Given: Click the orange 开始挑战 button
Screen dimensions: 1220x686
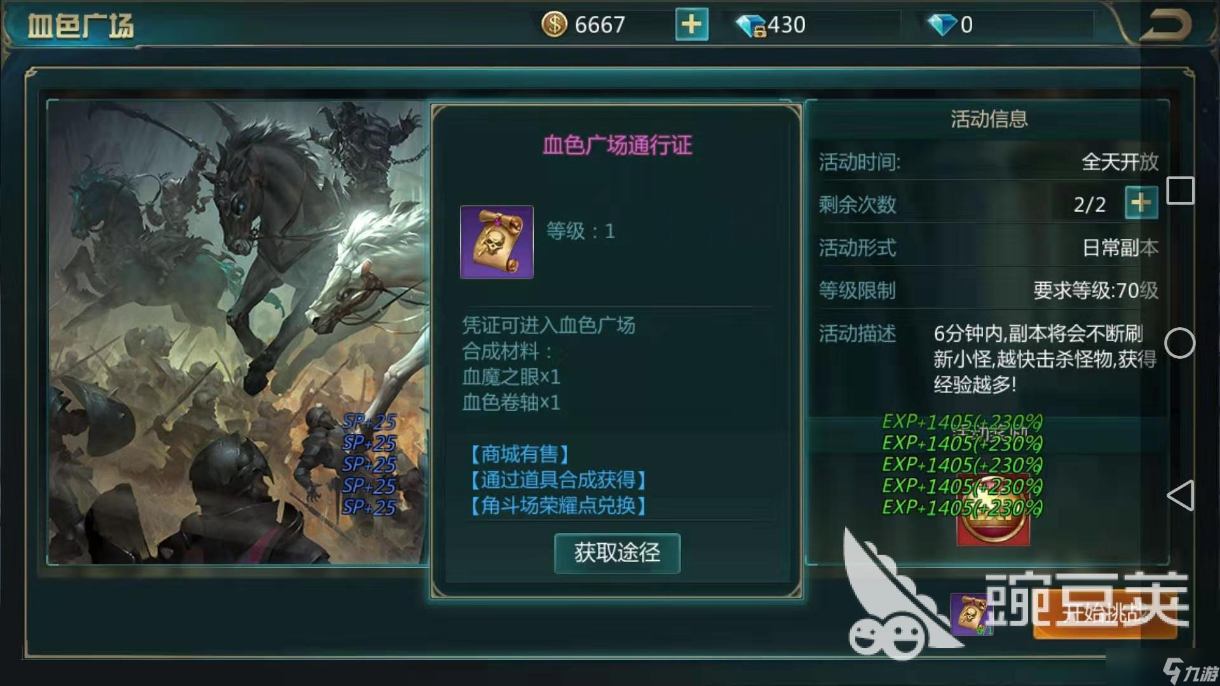Looking at the screenshot, I should (1104, 613).
